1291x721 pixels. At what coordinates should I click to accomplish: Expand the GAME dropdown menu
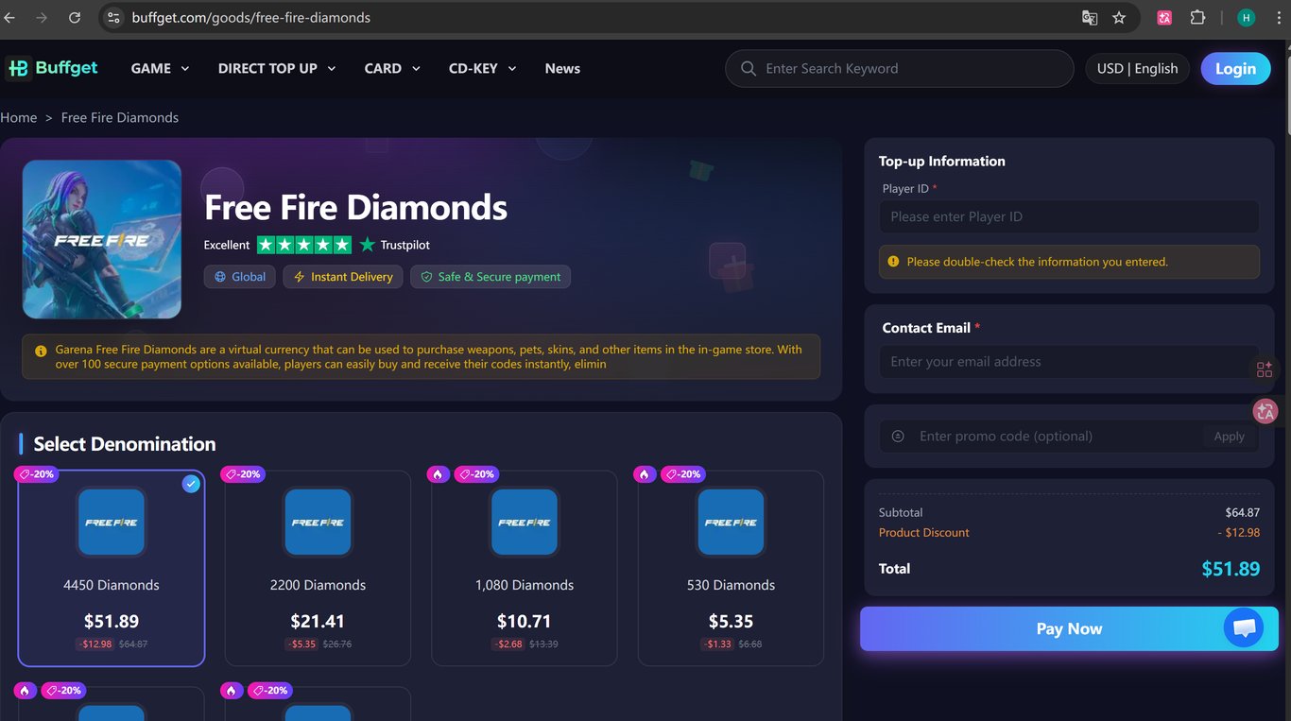coord(160,69)
